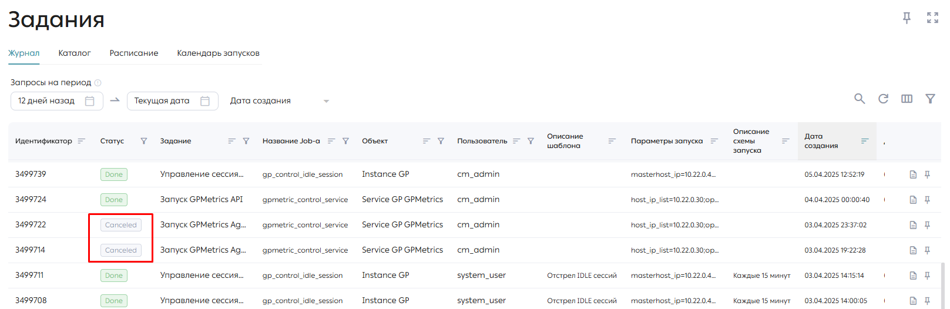Refresh the jobs journal list
This screenshot has width=950, height=309.
(883, 99)
